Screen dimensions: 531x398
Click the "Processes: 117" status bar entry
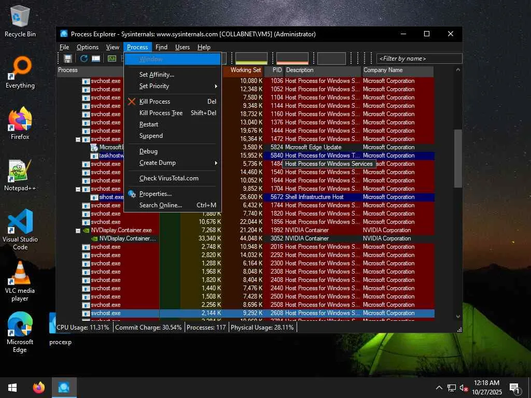pos(206,328)
